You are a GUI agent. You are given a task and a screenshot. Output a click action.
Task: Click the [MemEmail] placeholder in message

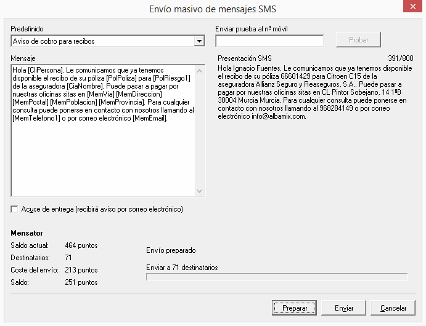150,119
